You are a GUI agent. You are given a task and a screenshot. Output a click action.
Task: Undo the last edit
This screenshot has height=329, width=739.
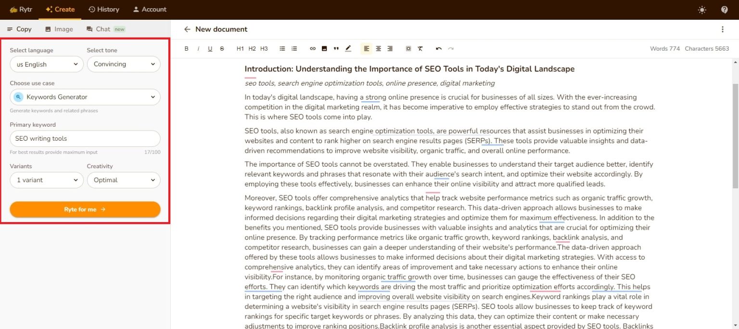[x=439, y=49]
